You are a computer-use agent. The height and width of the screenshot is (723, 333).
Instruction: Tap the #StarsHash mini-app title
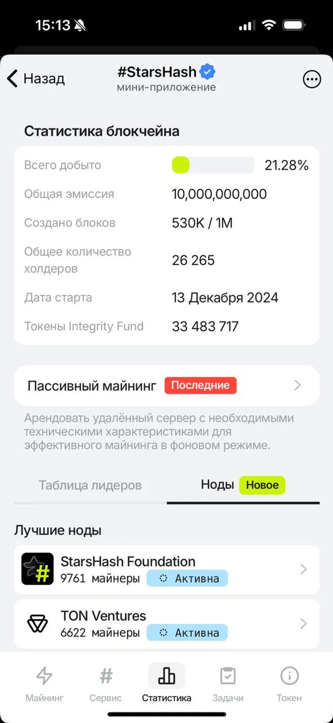click(x=157, y=72)
